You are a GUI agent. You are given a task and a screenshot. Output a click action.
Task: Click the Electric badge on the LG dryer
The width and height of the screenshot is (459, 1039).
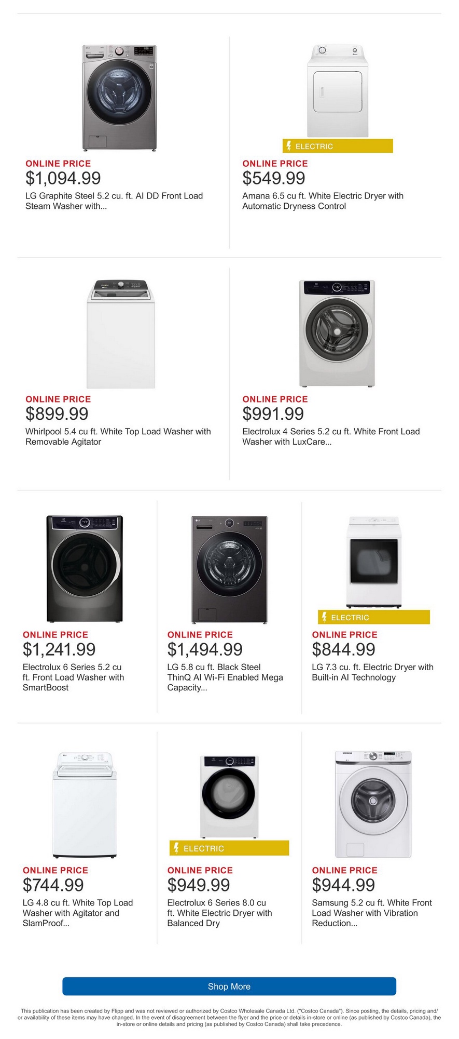pyautogui.click(x=374, y=617)
